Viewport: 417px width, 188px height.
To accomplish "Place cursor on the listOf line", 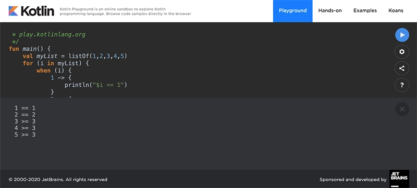I will [75, 56].
